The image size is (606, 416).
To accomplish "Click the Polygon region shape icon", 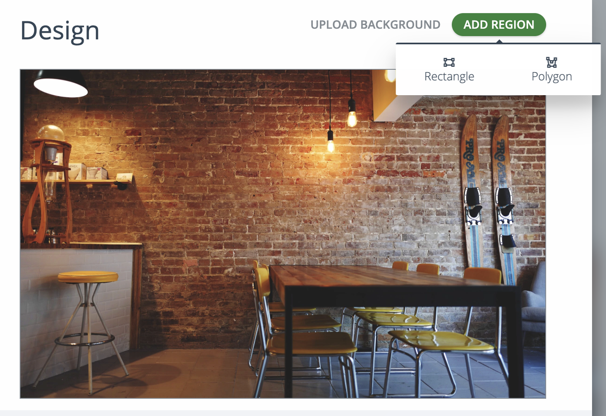I will [x=551, y=62].
